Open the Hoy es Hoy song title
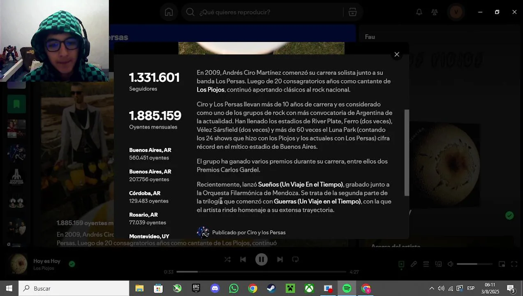This screenshot has width=523, height=296. pyautogui.click(x=47, y=261)
